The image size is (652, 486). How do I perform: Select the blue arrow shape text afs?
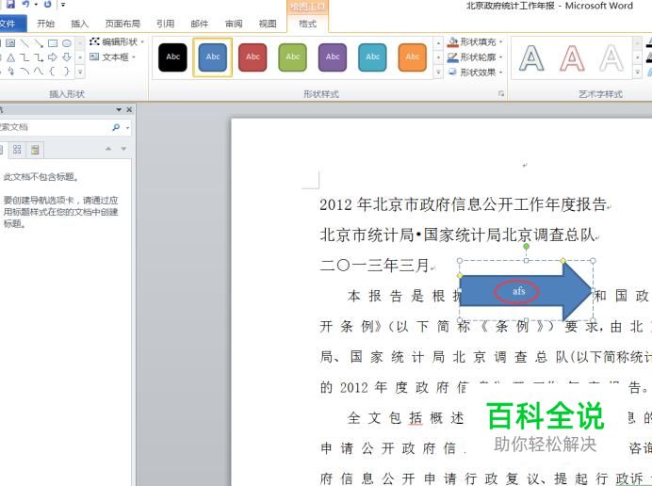(518, 291)
